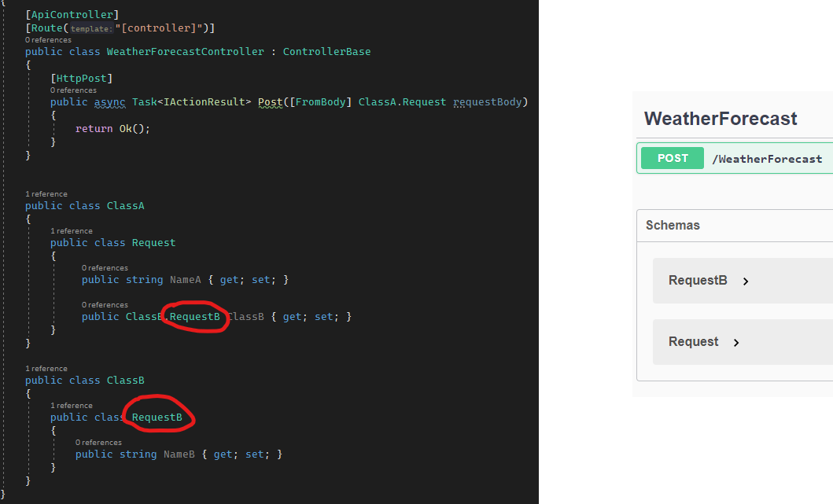Open '0 references' CodeLens above Post method
This screenshot has width=833, height=504.
(x=73, y=90)
